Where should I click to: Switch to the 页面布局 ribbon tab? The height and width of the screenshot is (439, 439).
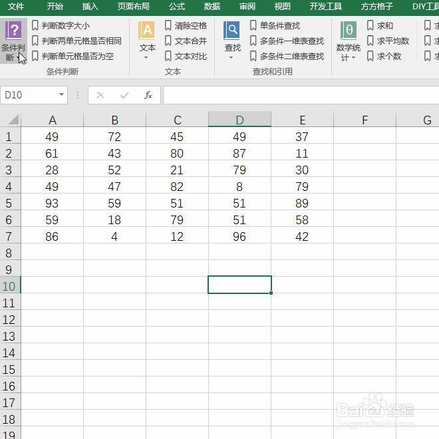click(133, 7)
